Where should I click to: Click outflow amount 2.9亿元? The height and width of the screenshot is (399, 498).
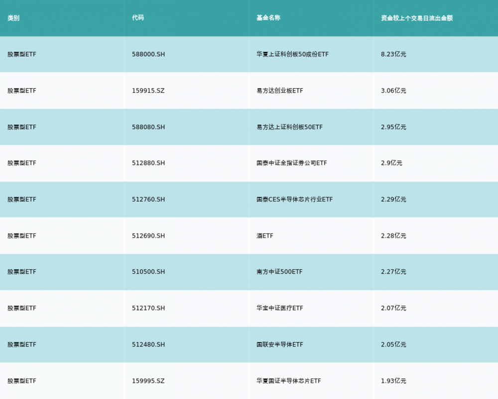tap(391, 163)
